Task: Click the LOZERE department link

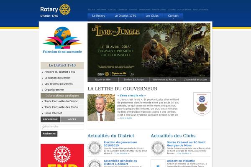Action: 172,10
